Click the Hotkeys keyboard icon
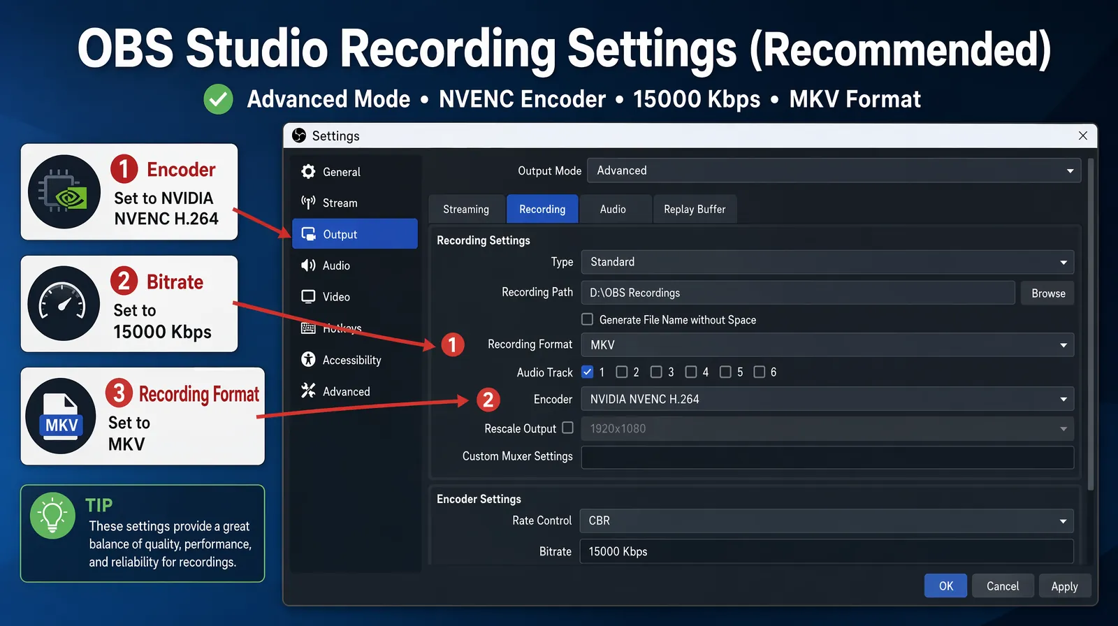 (x=308, y=328)
